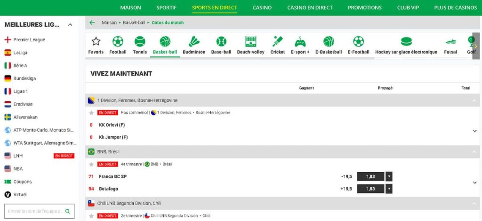Screen dimensions: 482x221
Task: Open the Futsal shoe icon
Action: [450, 42]
